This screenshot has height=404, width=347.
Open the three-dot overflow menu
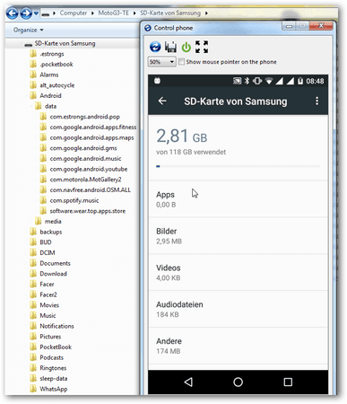pyautogui.click(x=317, y=101)
